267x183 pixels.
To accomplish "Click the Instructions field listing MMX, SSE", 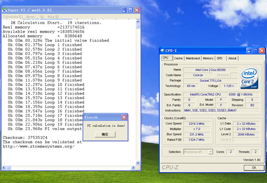I will 221,110.
